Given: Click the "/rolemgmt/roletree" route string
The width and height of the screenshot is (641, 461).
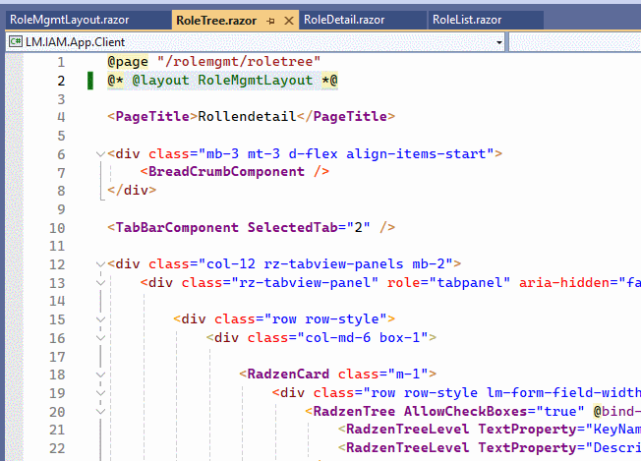Looking at the screenshot, I should [x=239, y=61].
